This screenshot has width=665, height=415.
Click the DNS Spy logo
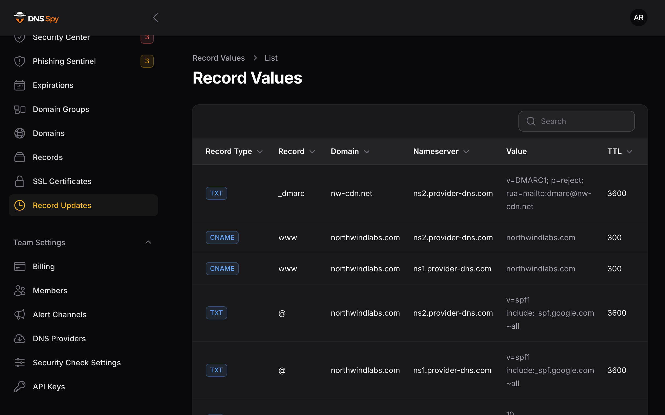pos(36,17)
